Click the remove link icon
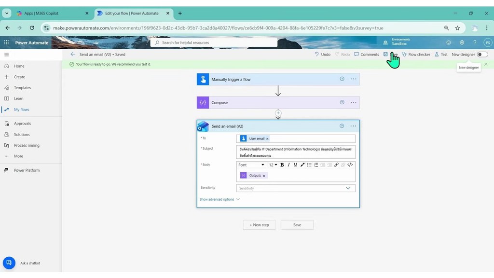 [x=343, y=165]
